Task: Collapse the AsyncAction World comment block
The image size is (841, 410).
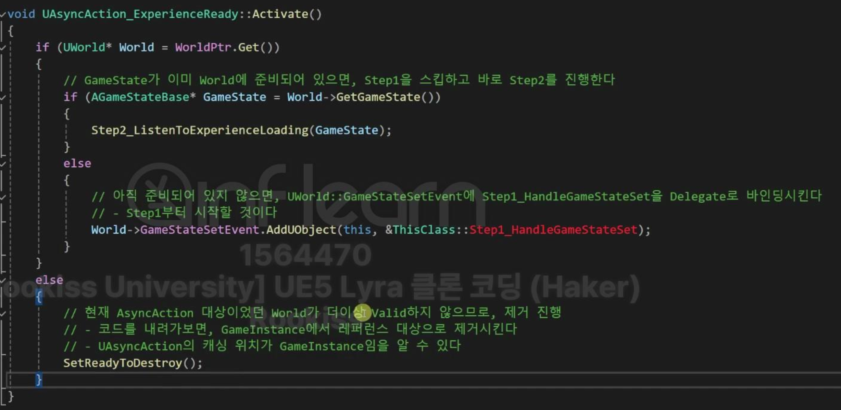Action: coord(3,313)
